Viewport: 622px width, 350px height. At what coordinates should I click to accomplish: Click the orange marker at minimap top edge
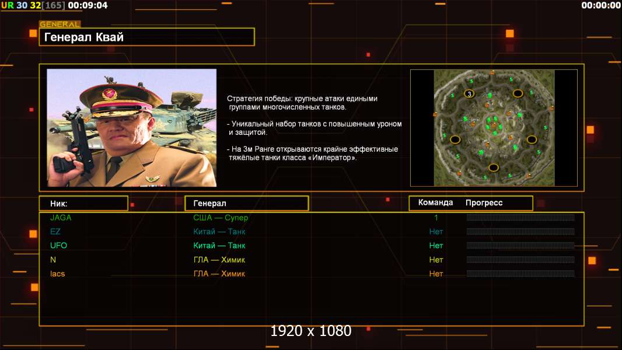(x=492, y=72)
